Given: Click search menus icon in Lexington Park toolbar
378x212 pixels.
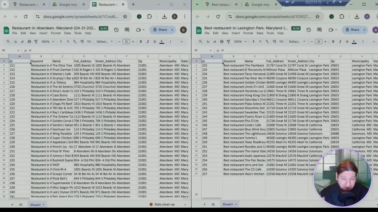Looking at the screenshot, I should pos(201,42).
